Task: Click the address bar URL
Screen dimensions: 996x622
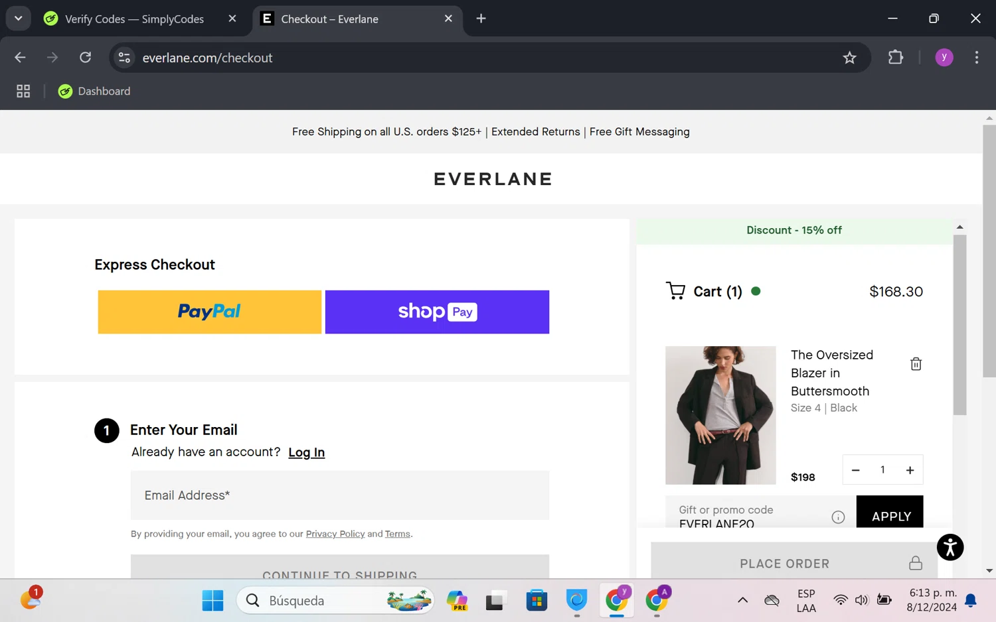Action: click(x=207, y=58)
